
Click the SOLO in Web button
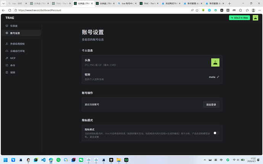pyautogui.click(x=239, y=18)
